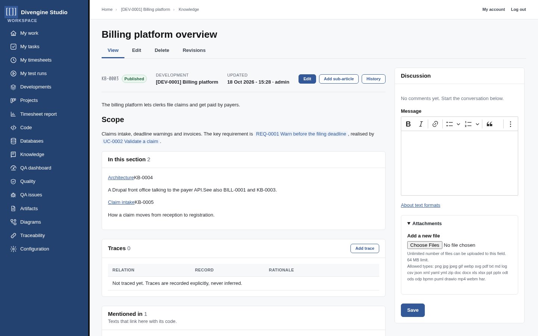The width and height of the screenshot is (538, 336).
Task: Insert a bulleted list
Action: click(x=449, y=124)
